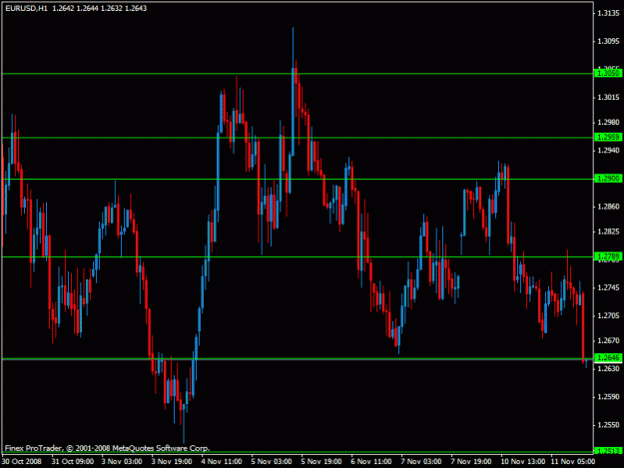
Task: Click the 7 Nov 19:00 time label
Action: 471,462
